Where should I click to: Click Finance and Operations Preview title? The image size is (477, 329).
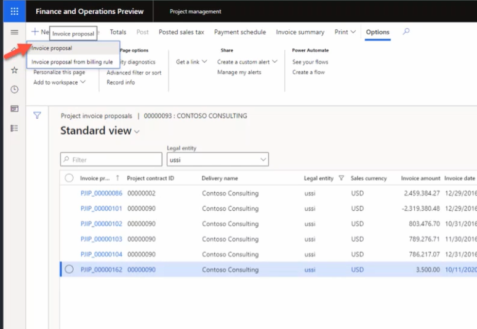[89, 11]
